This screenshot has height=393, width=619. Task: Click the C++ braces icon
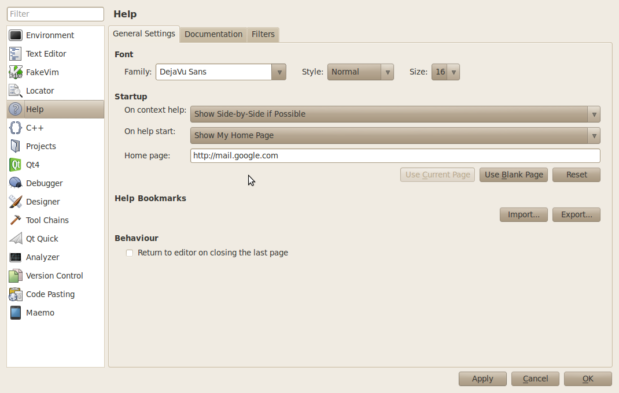point(16,128)
